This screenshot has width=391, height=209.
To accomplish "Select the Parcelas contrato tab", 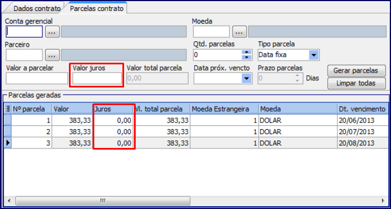I will pos(97,8).
